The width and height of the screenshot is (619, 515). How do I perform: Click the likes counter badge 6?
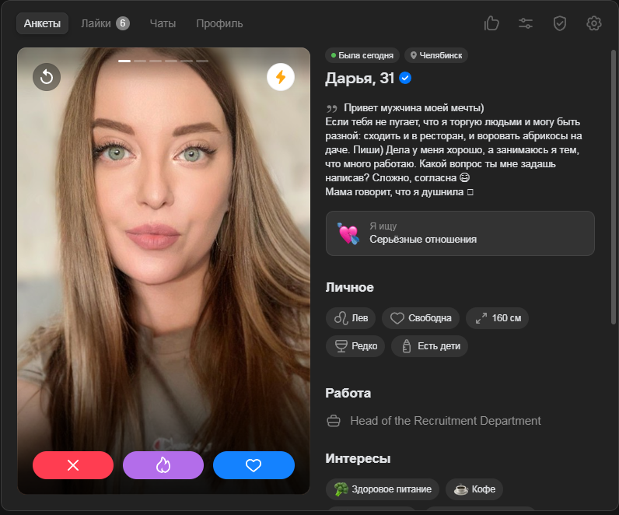[x=123, y=23]
